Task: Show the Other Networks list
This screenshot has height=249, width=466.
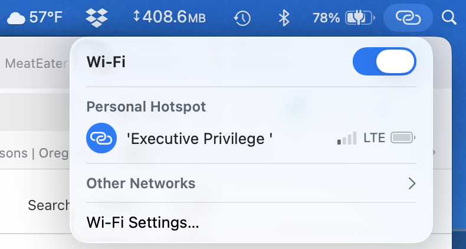Action: tap(141, 184)
